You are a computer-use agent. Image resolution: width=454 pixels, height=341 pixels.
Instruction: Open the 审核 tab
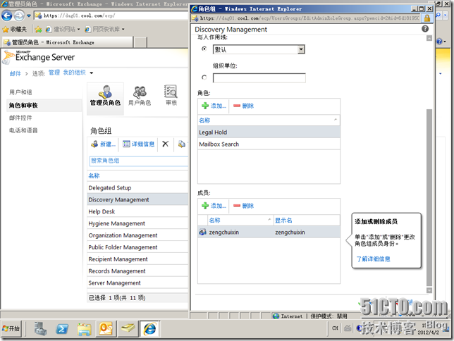click(x=171, y=95)
